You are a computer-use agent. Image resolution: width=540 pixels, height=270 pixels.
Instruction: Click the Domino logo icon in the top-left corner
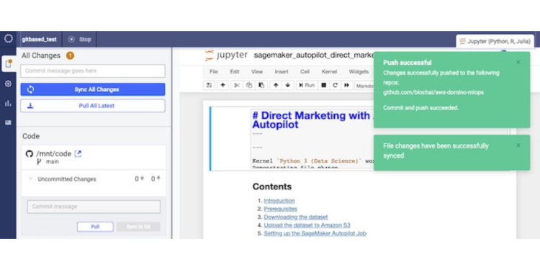coord(8,39)
